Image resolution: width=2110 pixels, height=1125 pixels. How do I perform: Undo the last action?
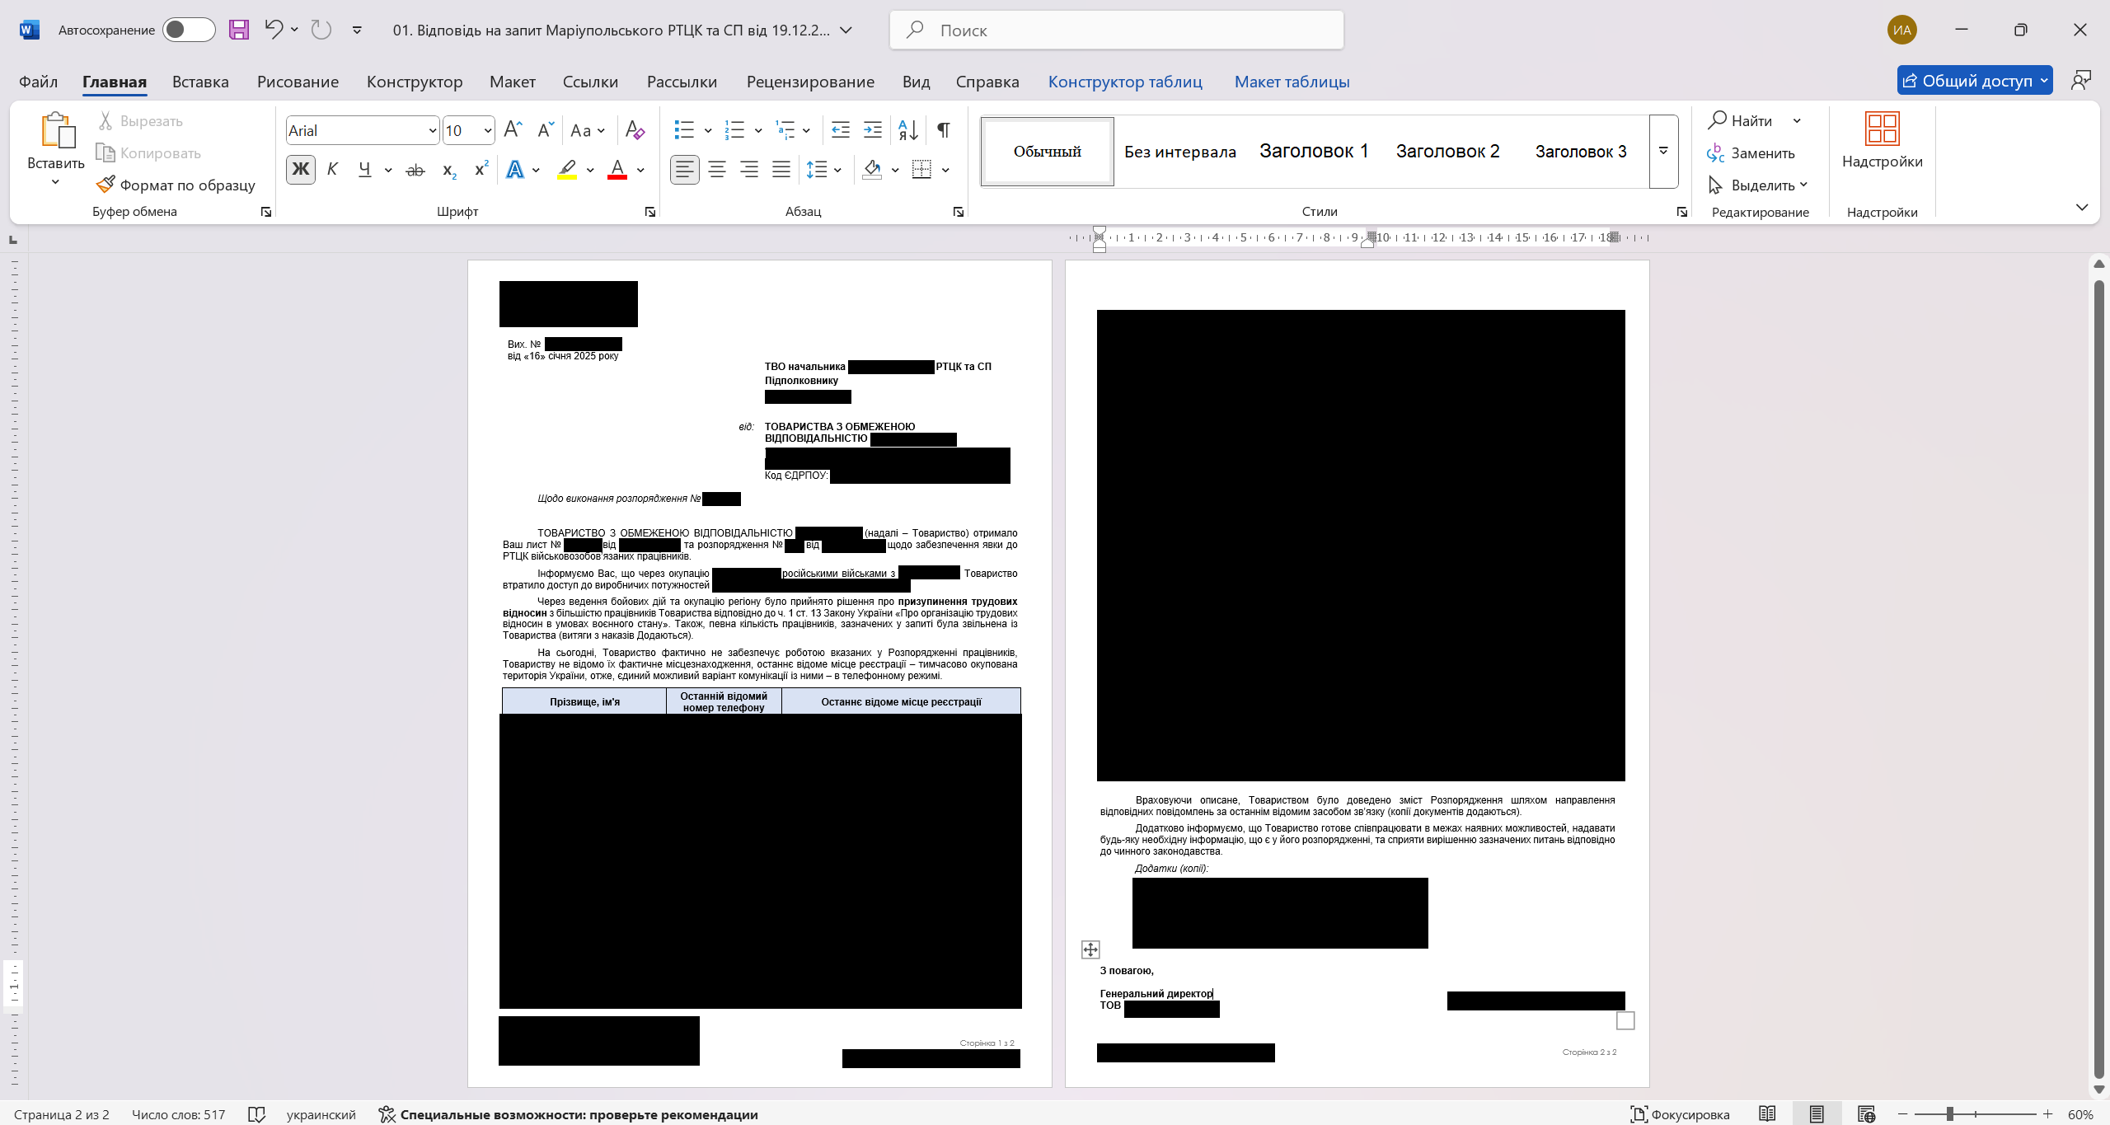pos(273,30)
